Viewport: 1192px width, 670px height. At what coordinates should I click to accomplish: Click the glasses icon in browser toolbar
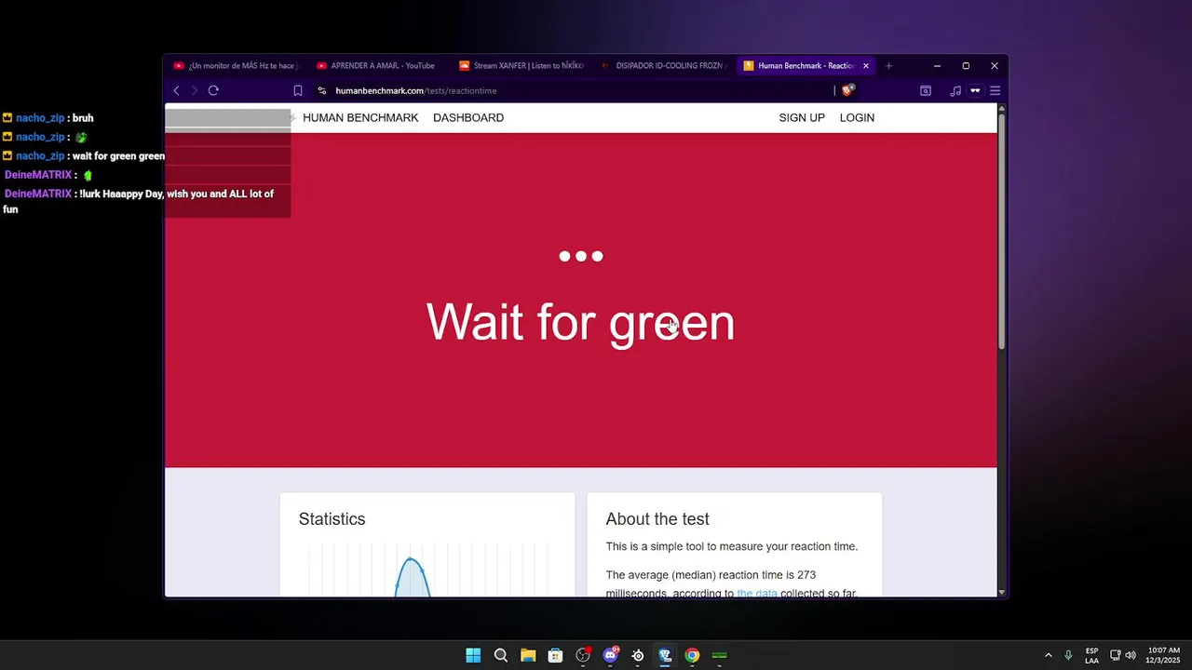click(975, 90)
